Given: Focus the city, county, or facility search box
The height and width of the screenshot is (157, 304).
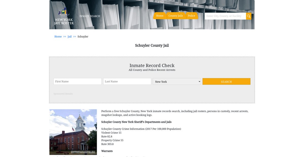Looking at the screenshot, I should [225, 16].
